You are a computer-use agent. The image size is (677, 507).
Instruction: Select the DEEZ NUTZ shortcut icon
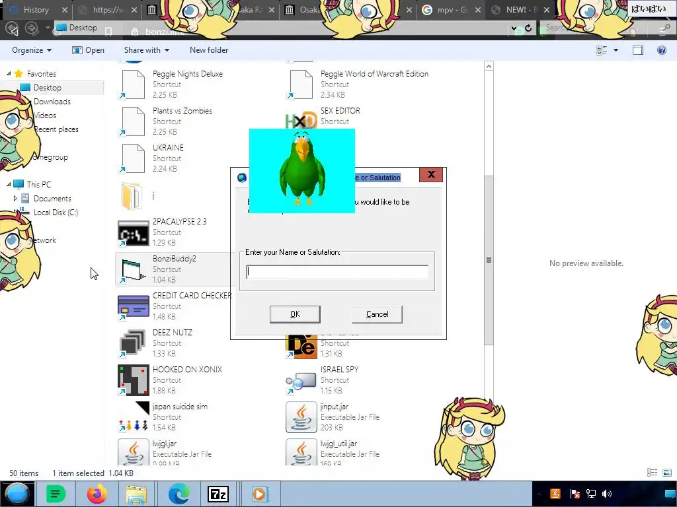pyautogui.click(x=133, y=343)
